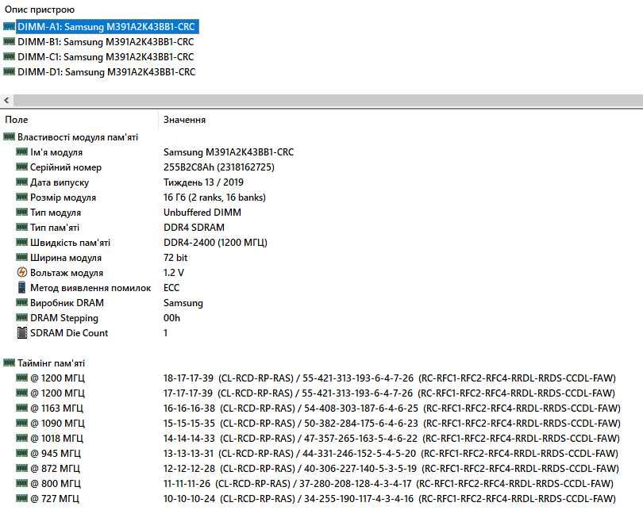Select the DIMM-B1 Samsung memory module entry
The height and width of the screenshot is (514, 643).
click(x=106, y=42)
